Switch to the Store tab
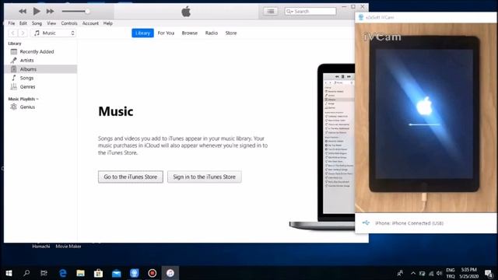 point(231,33)
